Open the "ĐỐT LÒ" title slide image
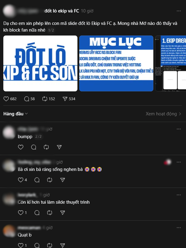 [40, 63]
